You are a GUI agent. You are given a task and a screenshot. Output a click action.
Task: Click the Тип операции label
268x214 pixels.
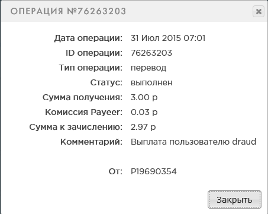coord(91,68)
